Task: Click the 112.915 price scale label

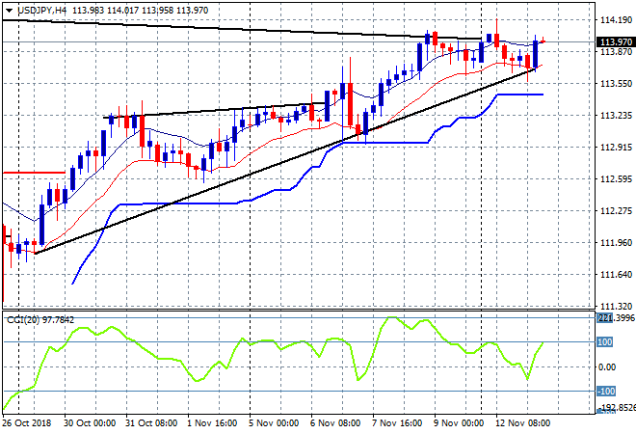Action: [x=616, y=148]
